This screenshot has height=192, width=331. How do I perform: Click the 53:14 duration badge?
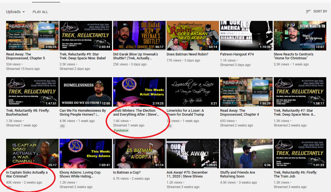(x=213, y=47)
